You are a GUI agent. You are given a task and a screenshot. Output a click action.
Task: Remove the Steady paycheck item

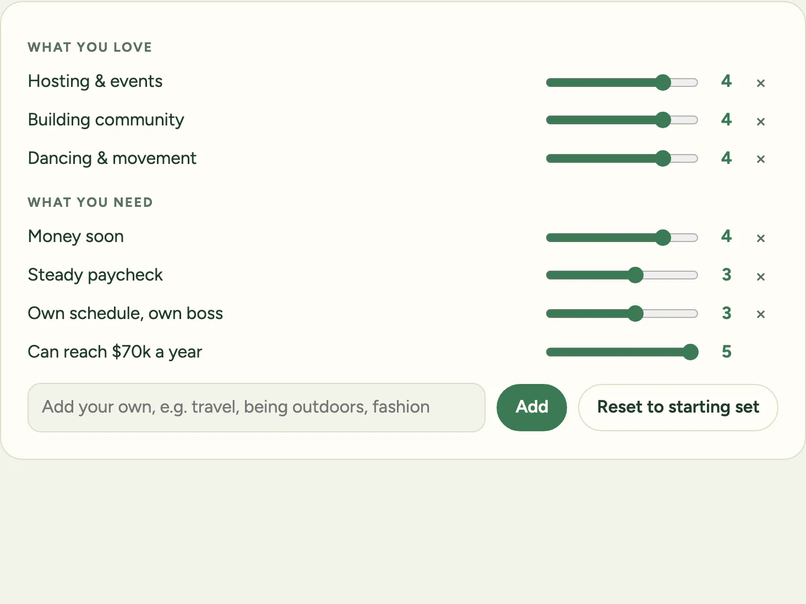pyautogui.click(x=761, y=277)
